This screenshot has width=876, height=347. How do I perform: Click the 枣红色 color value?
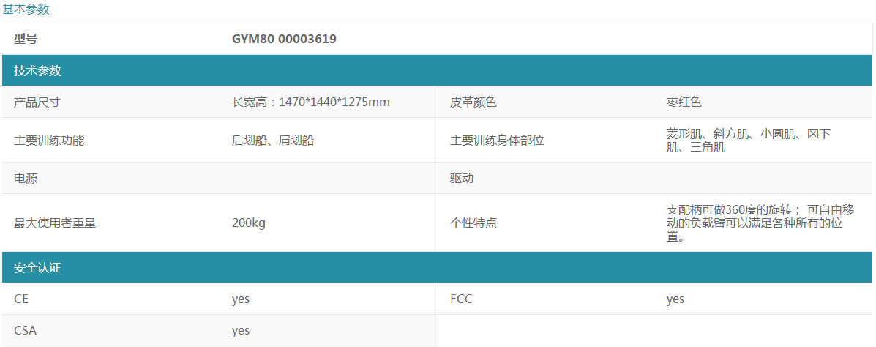[684, 102]
